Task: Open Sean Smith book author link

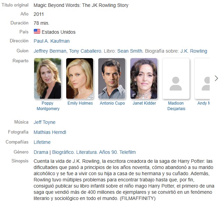Action: pyautogui.click(x=130, y=51)
